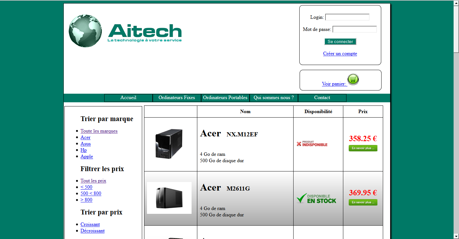459x239 pixels.
Task: Filter products by Asus brand
Action: tap(86, 144)
